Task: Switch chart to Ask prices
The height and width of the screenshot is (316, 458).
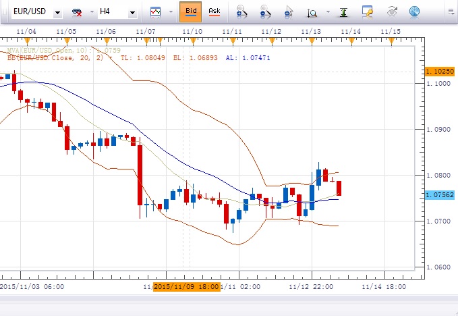Action: point(214,11)
